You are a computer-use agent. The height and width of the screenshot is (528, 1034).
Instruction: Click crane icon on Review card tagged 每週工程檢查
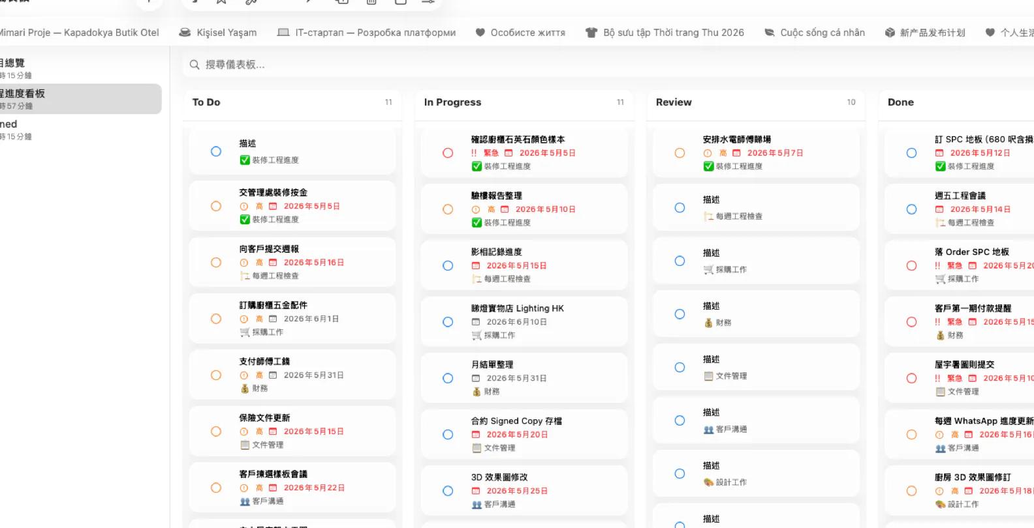[708, 216]
